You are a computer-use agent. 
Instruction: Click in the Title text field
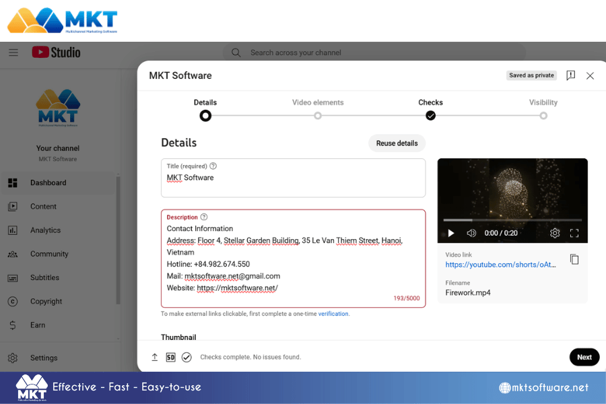[x=294, y=178]
